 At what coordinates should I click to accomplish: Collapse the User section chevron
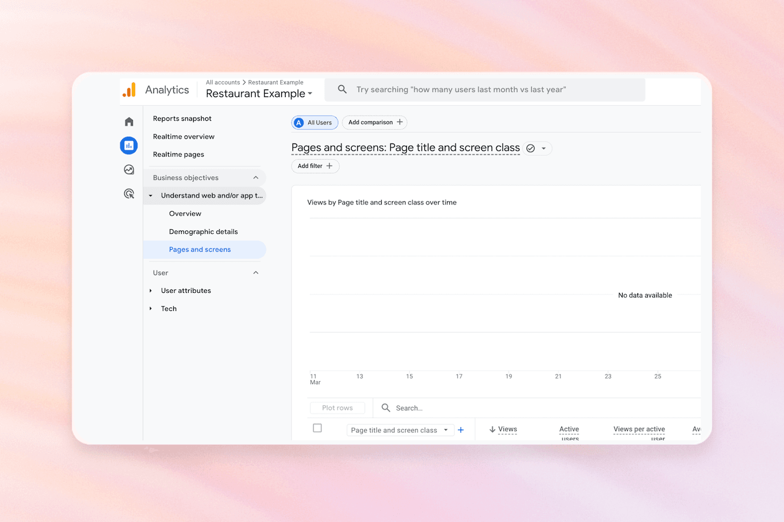pyautogui.click(x=256, y=273)
